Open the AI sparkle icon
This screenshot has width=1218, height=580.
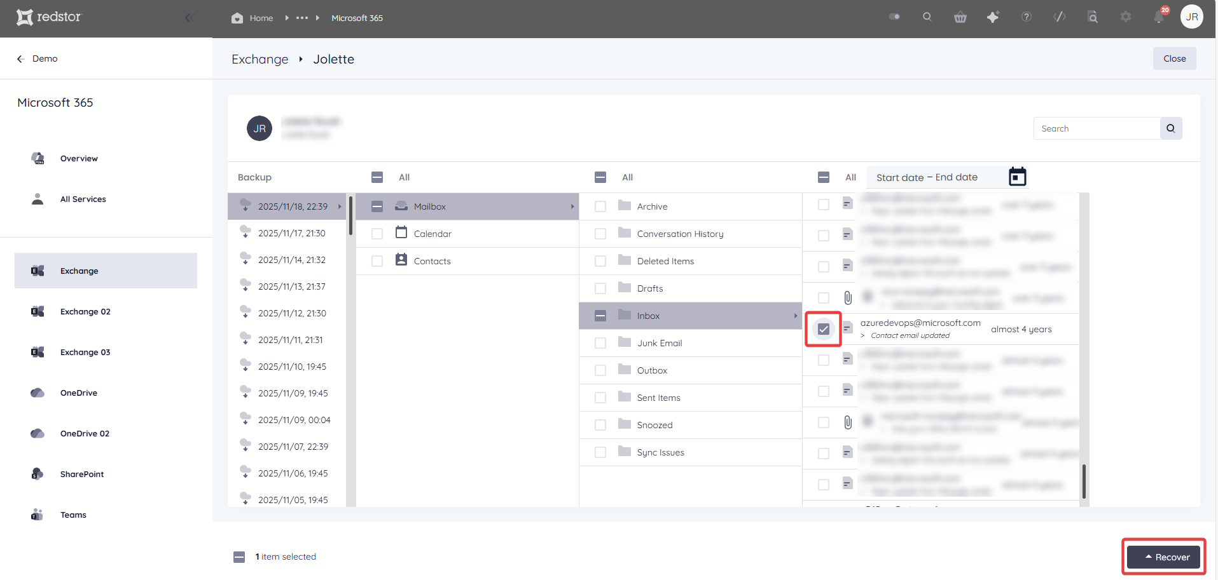pos(993,17)
